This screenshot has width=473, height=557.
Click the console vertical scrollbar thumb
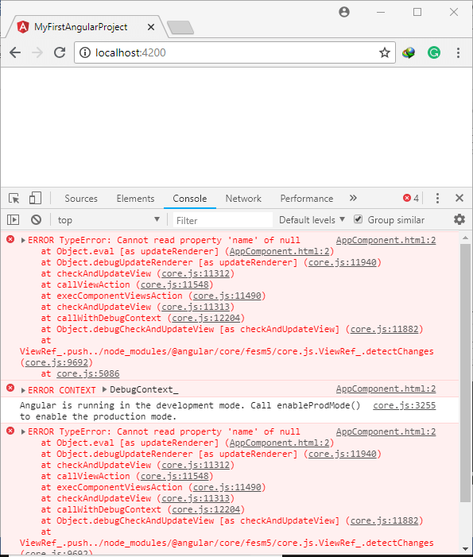click(465, 373)
